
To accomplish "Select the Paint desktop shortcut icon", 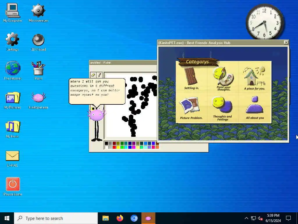I will point(38,71).
